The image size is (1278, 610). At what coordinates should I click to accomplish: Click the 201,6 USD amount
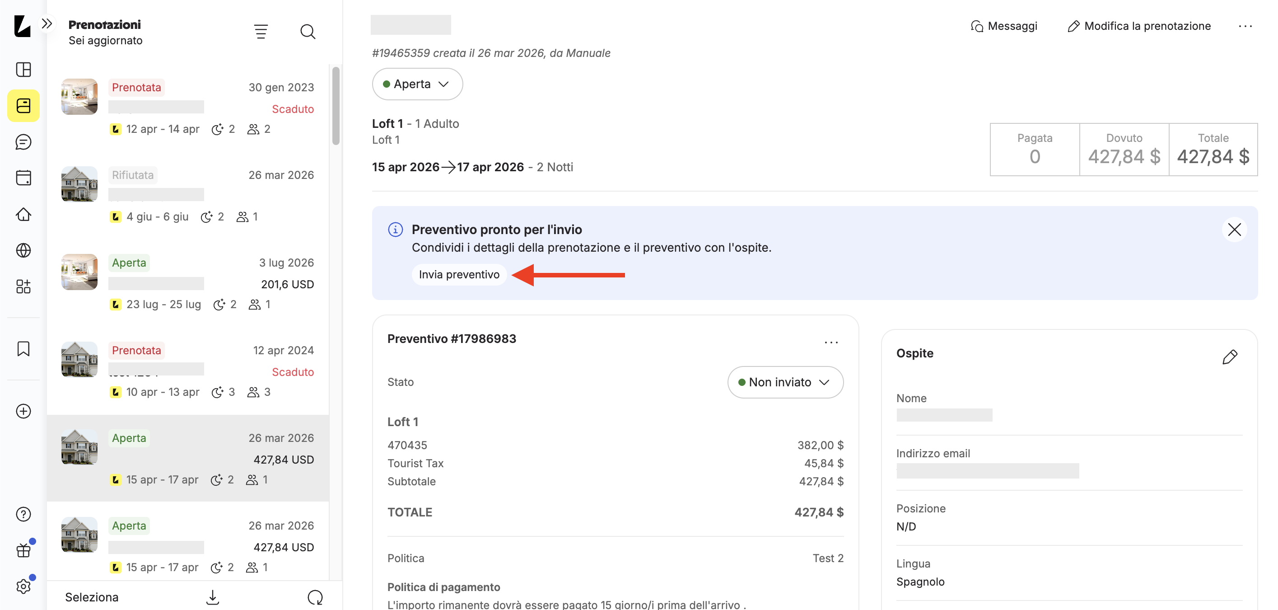[x=287, y=284]
